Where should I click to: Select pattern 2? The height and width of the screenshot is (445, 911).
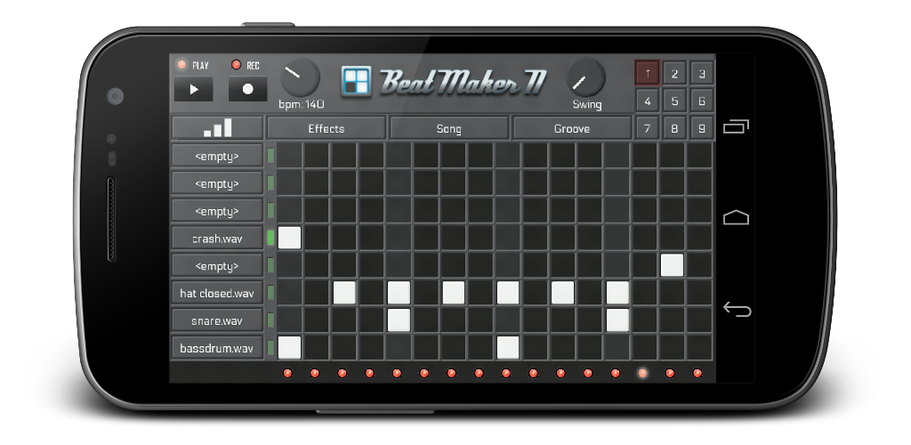tap(674, 73)
